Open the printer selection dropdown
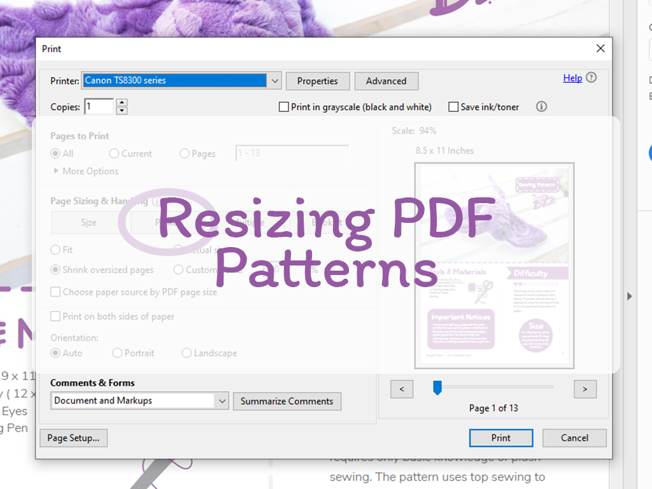This screenshot has width=652, height=489. 274,81
